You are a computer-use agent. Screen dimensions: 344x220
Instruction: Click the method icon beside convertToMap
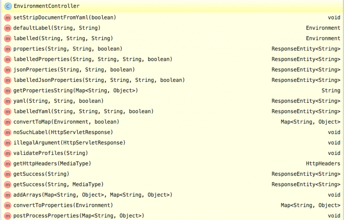7,122
